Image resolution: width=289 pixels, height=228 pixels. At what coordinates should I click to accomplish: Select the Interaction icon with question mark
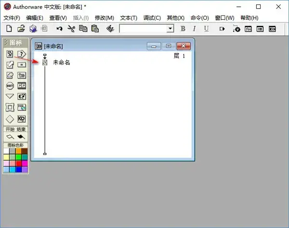pos(22,54)
